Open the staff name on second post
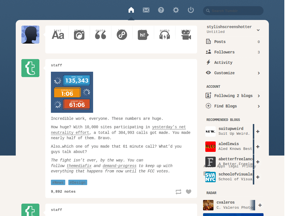 56,210
